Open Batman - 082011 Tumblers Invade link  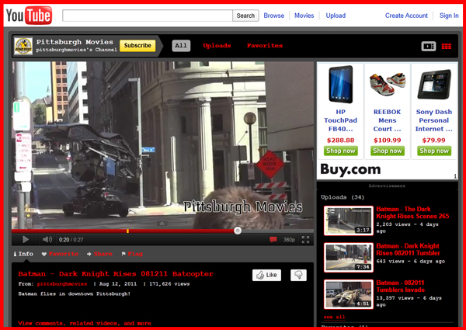click(400, 287)
